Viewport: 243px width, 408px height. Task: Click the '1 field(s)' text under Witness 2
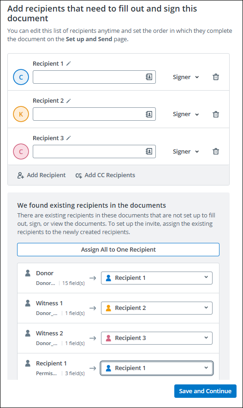tap(75, 343)
